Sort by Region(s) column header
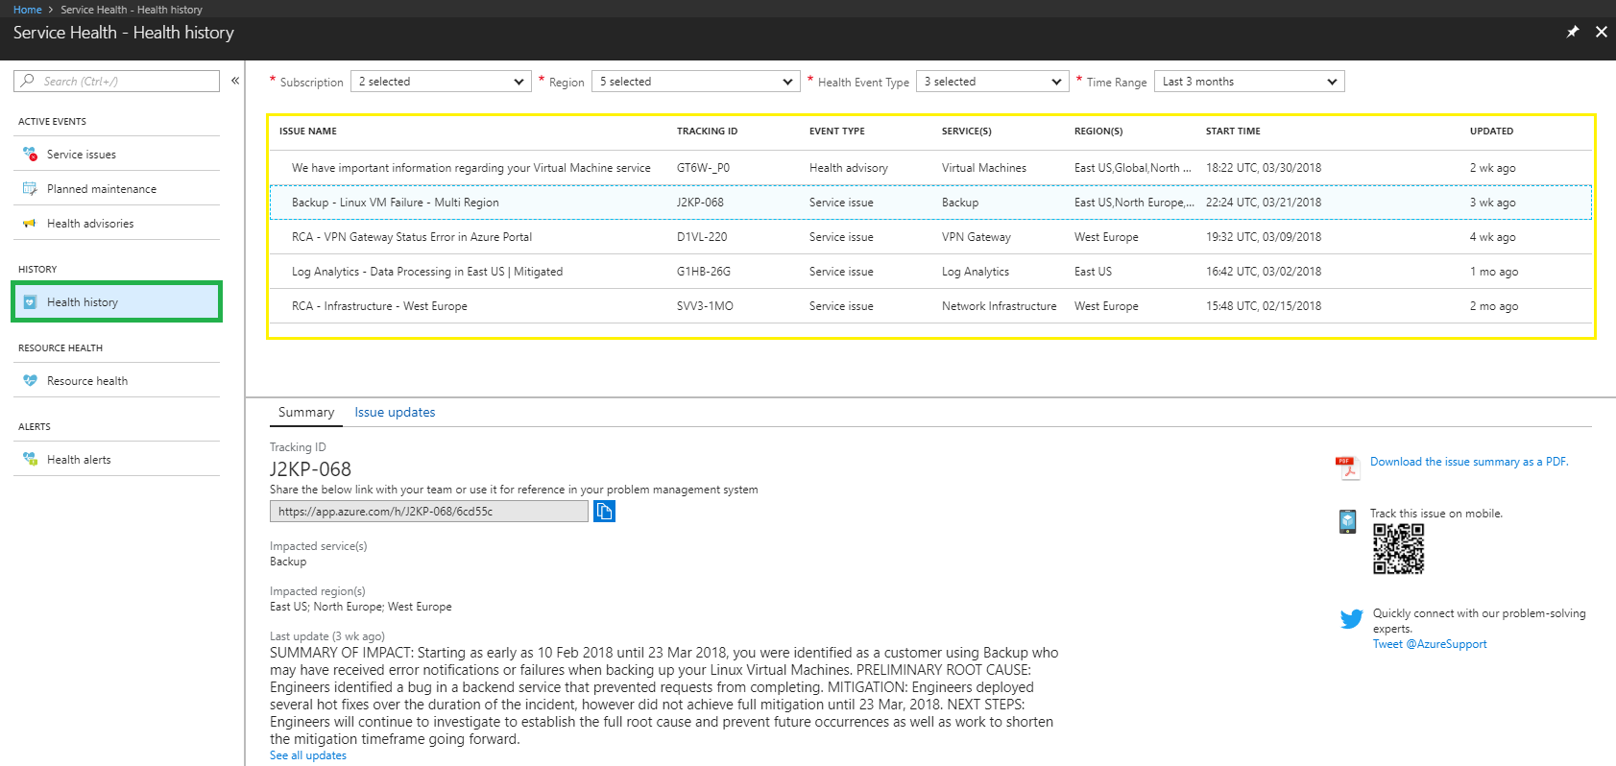The image size is (1616, 766). click(1098, 132)
